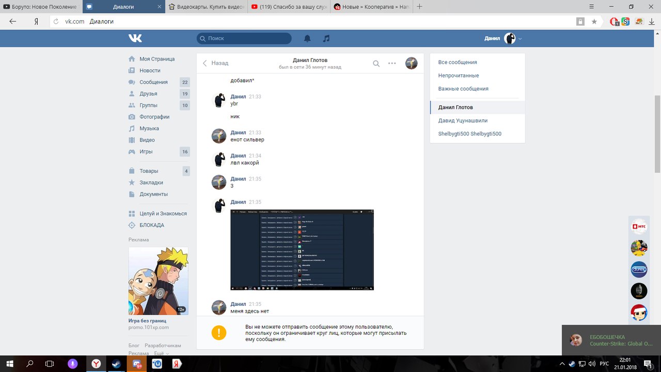This screenshot has width=661, height=372.
Task: Click the РУС language indicator
Action: (x=604, y=364)
